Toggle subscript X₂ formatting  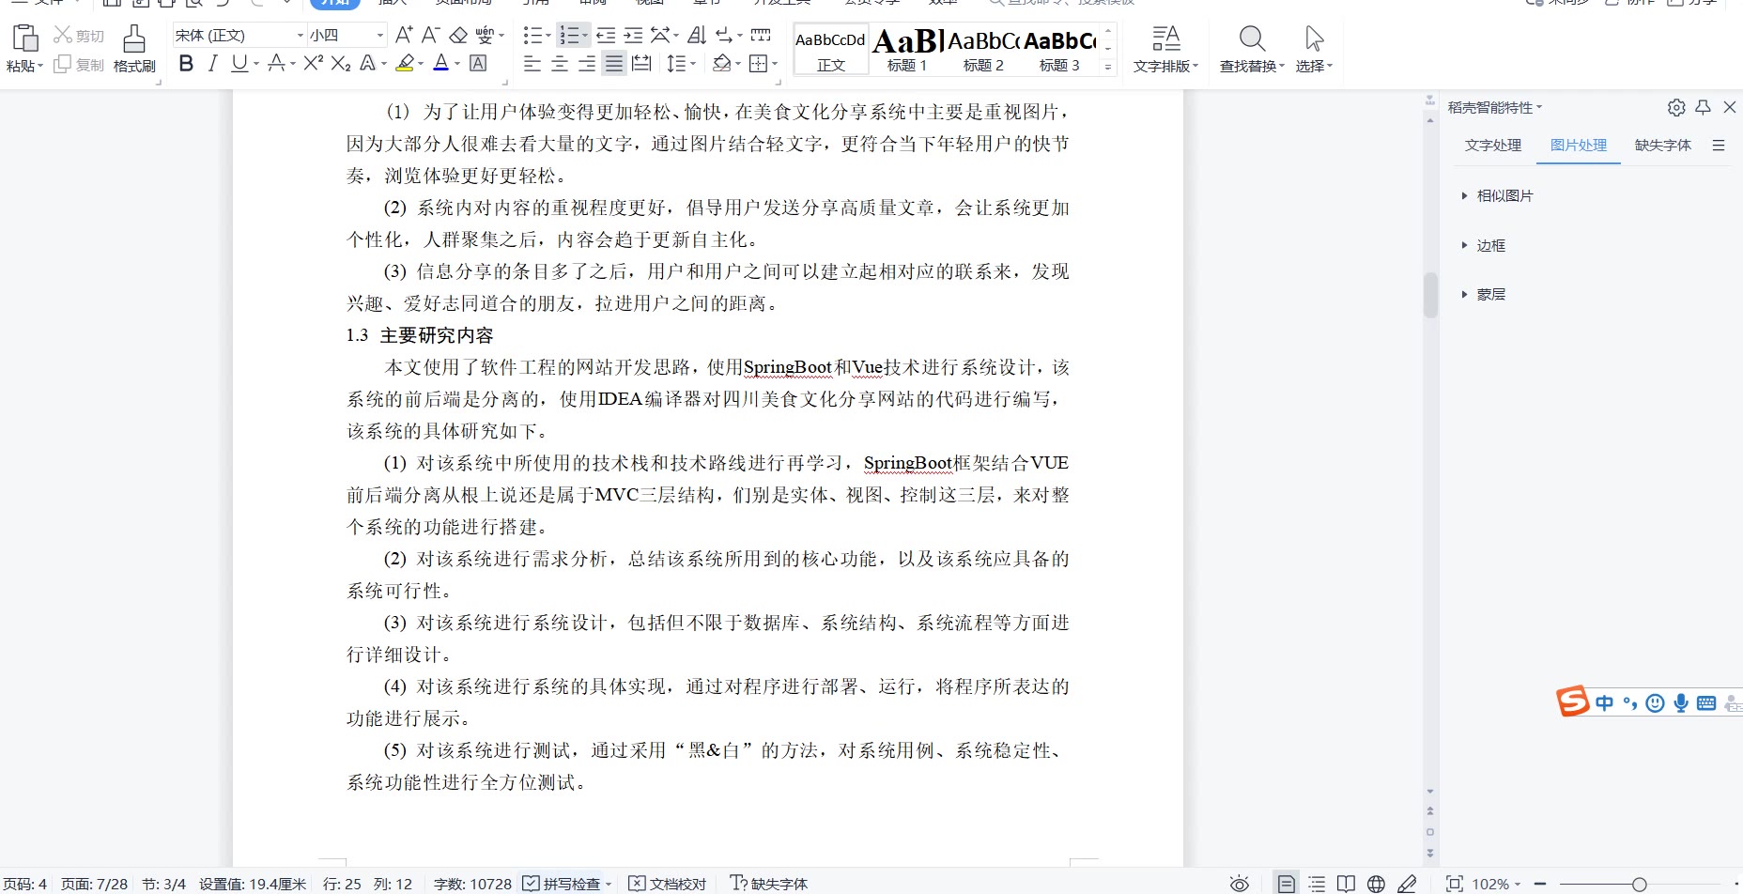[341, 63]
